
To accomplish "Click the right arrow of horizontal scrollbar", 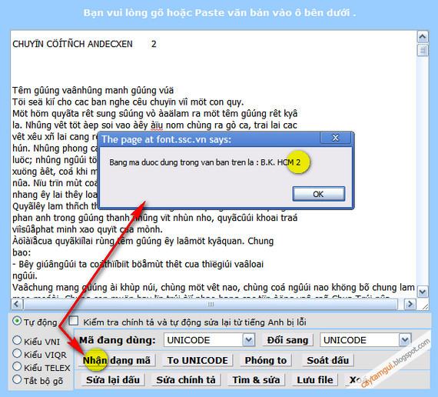I will tap(410, 304).
